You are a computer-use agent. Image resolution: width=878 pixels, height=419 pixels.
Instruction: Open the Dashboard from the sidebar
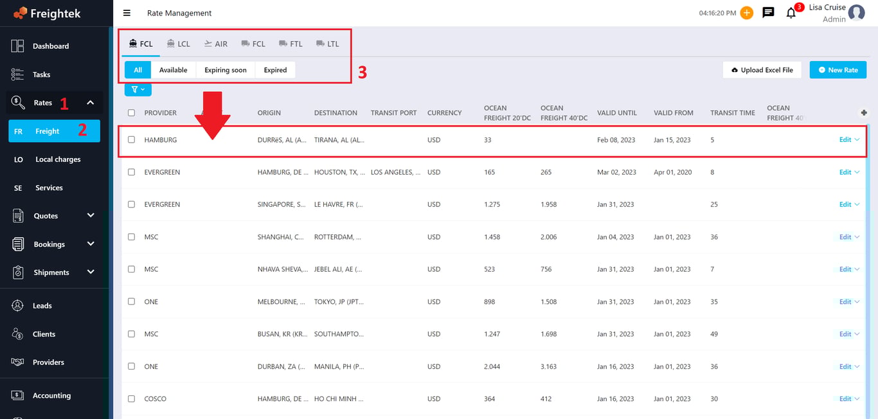[50, 46]
